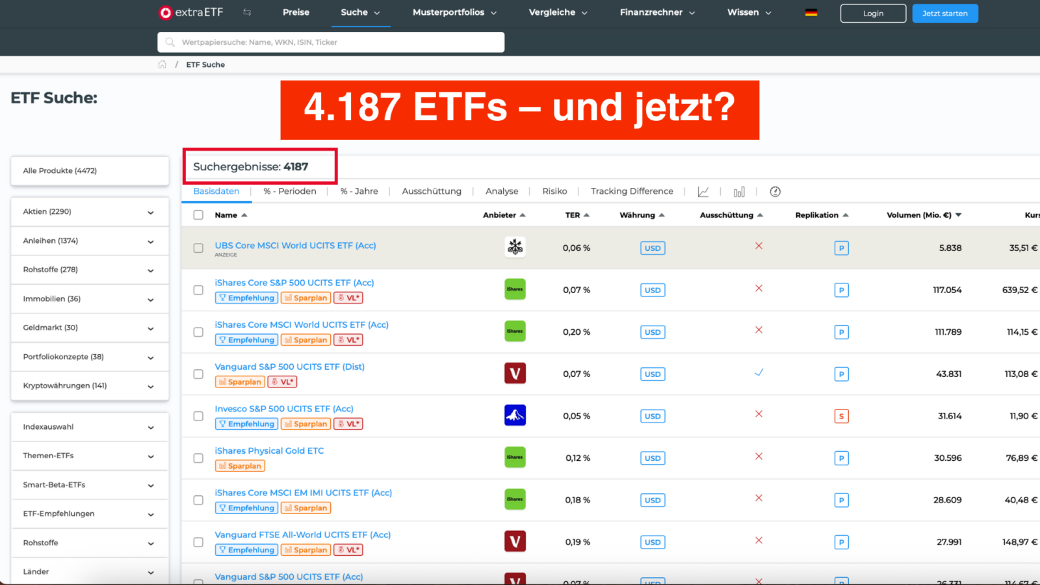Click the Invesco provider logo
The image size is (1040, 585).
point(515,415)
